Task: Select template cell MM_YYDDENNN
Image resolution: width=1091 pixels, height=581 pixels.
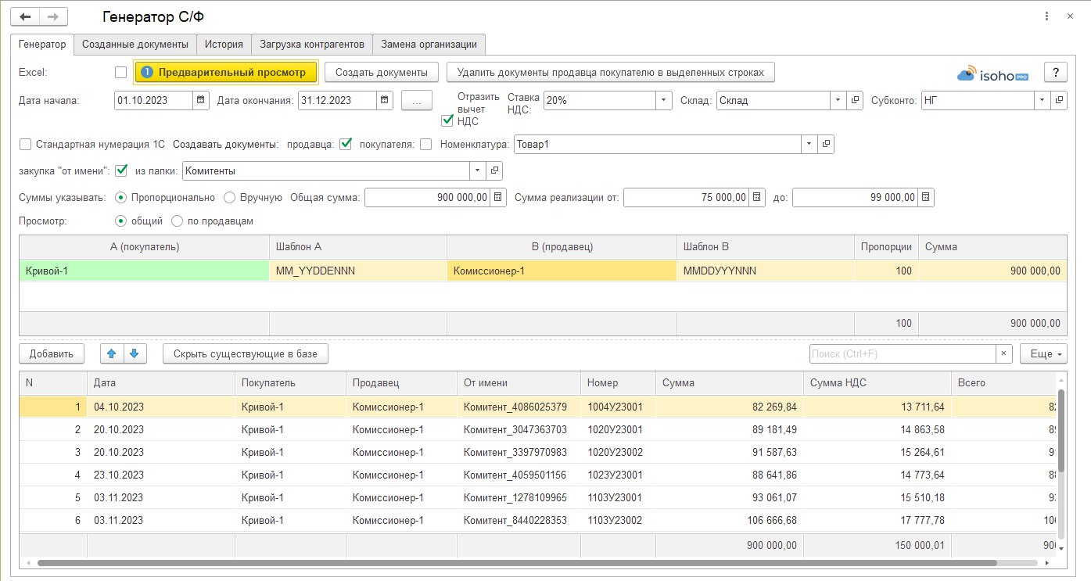Action: tap(358, 271)
